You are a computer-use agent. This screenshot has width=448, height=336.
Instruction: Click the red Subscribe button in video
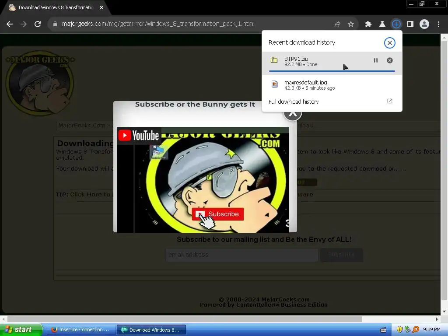click(x=218, y=214)
